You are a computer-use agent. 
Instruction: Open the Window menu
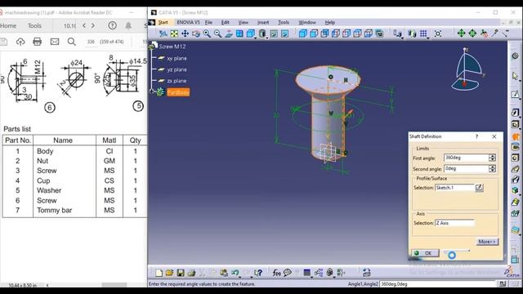point(307,23)
